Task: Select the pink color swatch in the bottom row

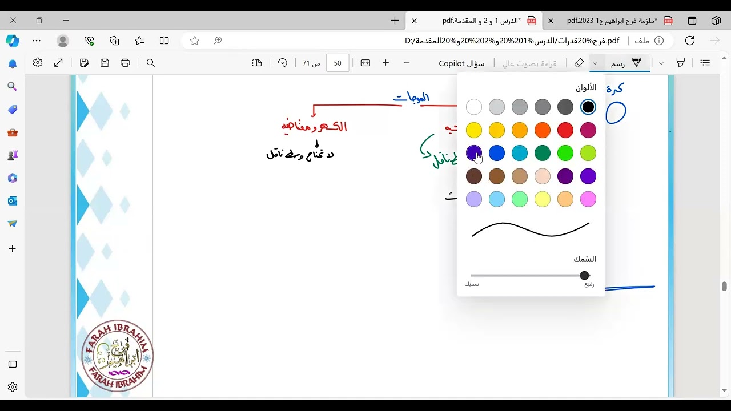Action: pos(588,199)
